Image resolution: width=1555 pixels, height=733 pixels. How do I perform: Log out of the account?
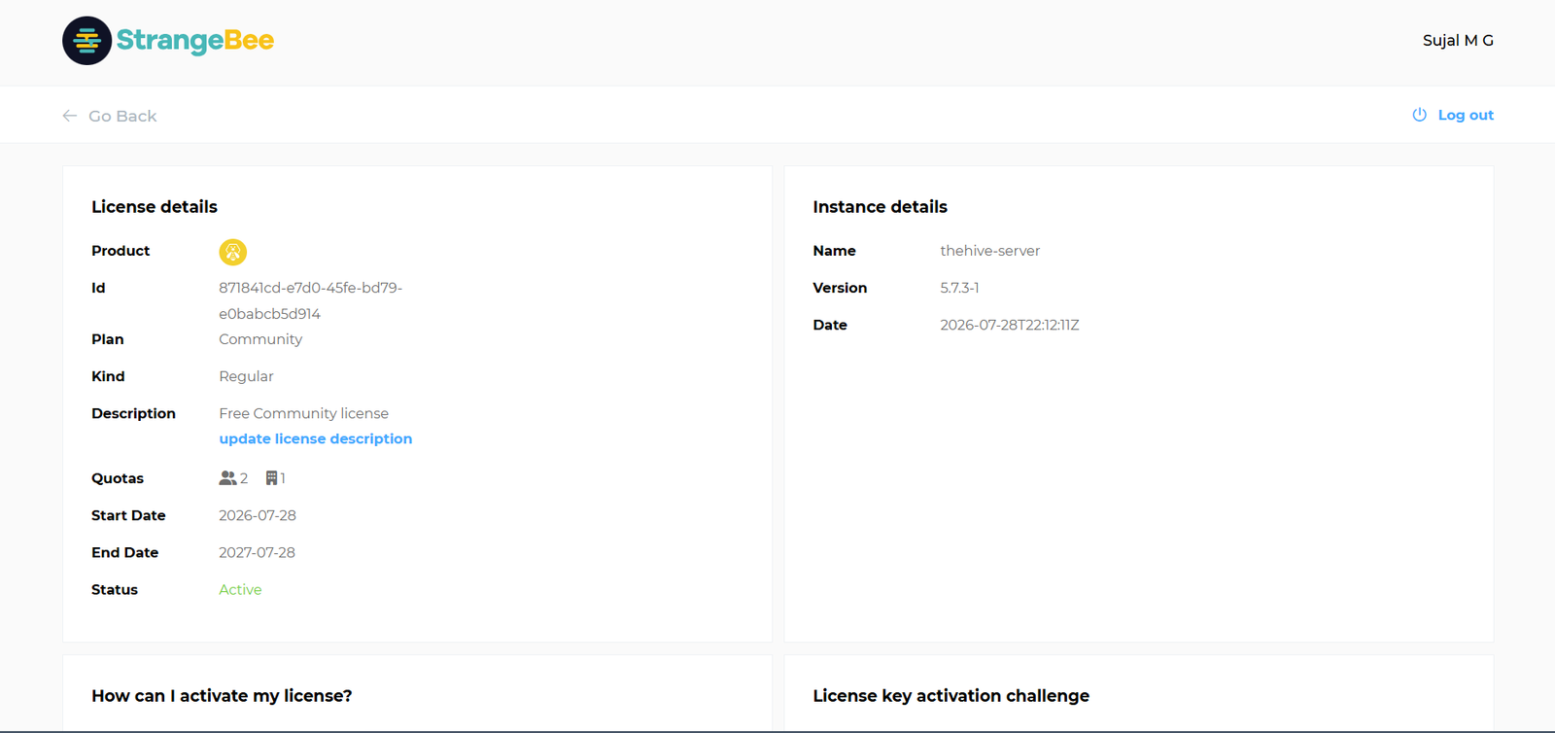(1453, 115)
